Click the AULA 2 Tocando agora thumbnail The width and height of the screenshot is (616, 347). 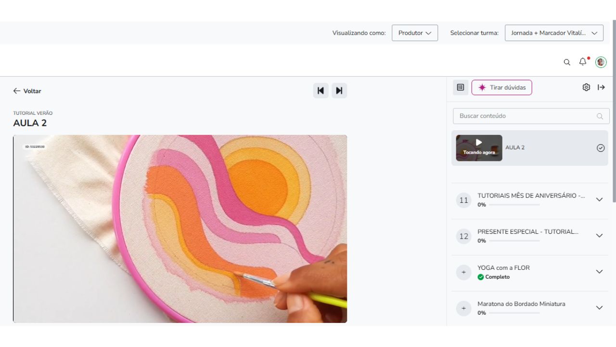[x=479, y=148]
